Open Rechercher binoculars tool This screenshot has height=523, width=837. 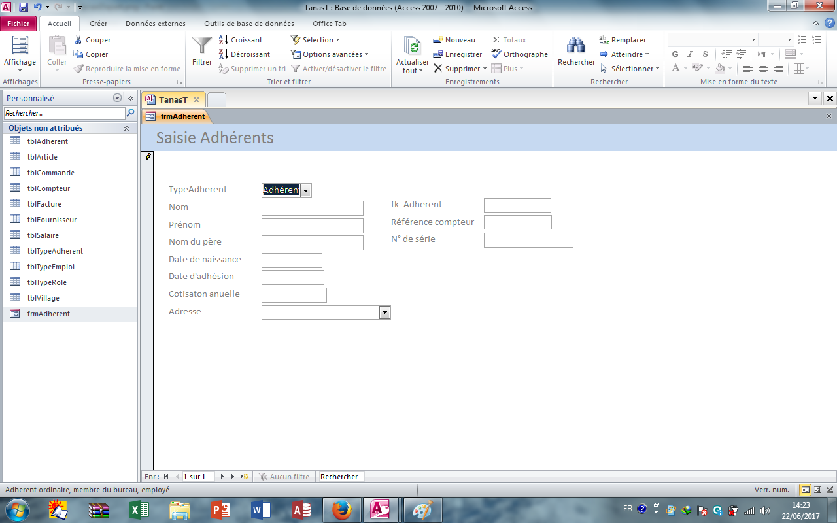576,51
